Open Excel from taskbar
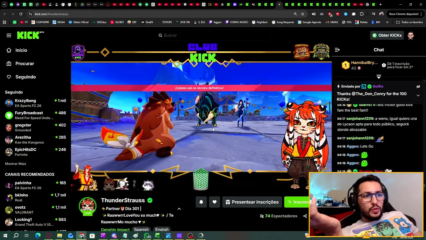 [x=157, y=236]
